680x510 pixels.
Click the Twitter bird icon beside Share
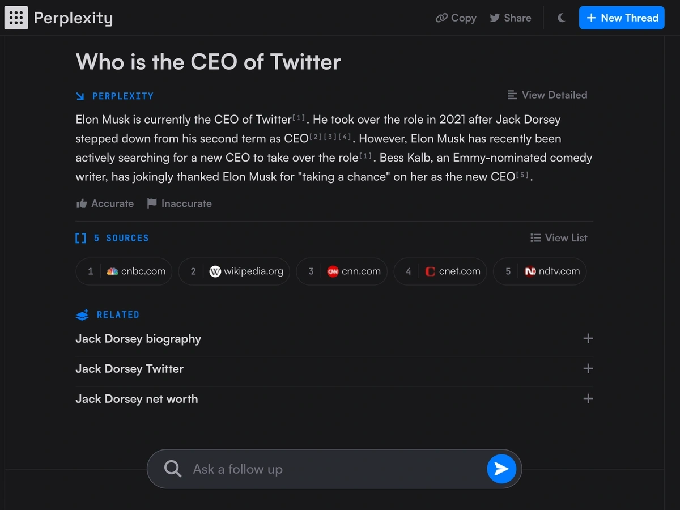(495, 18)
